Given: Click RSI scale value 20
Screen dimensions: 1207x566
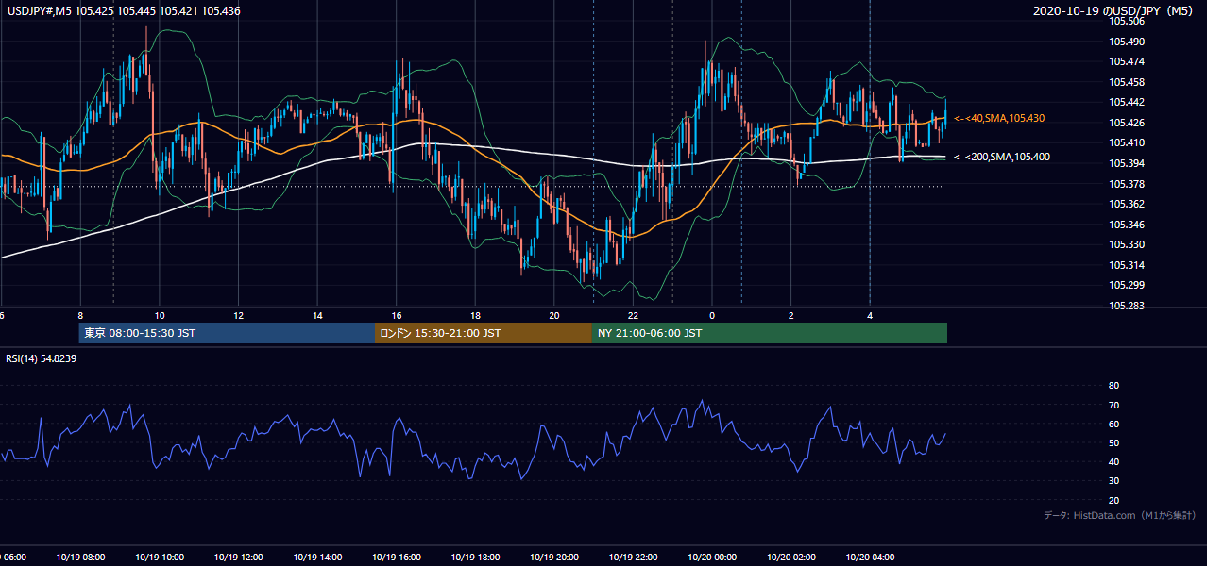Looking at the screenshot, I should 1113,500.
